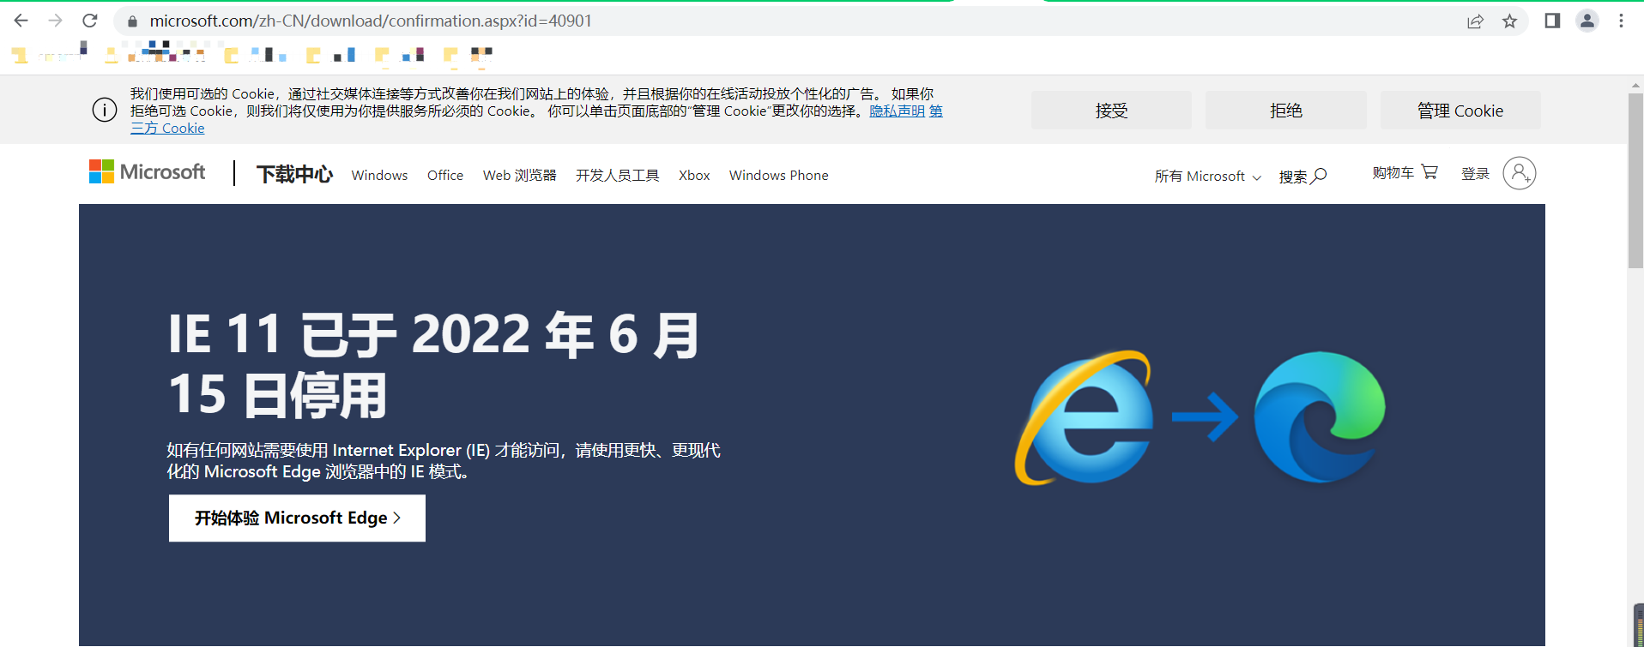
Task: Go back with the browser back arrow
Action: click(21, 21)
